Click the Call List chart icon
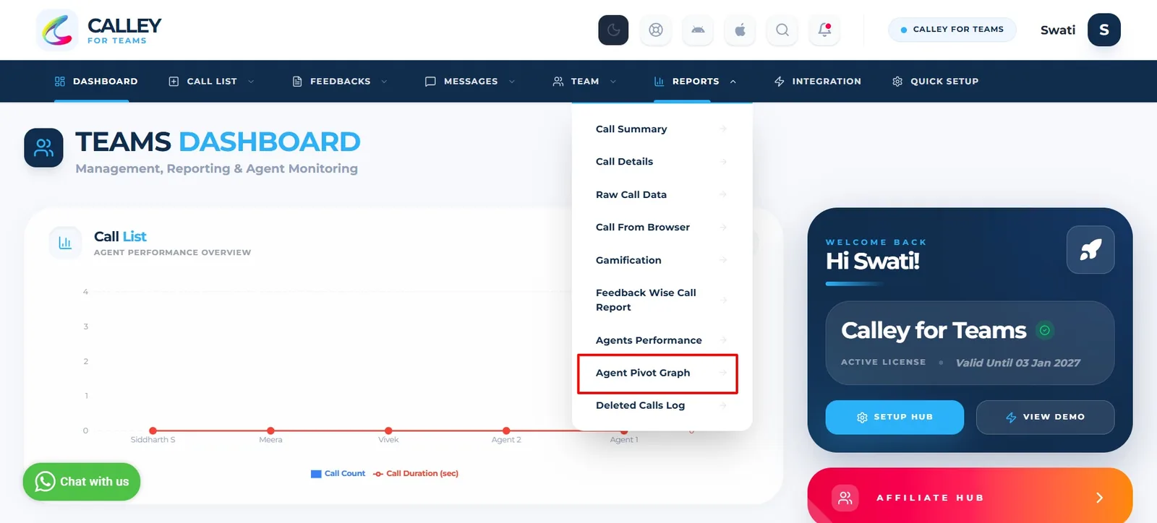The height and width of the screenshot is (523, 1157). tap(65, 243)
